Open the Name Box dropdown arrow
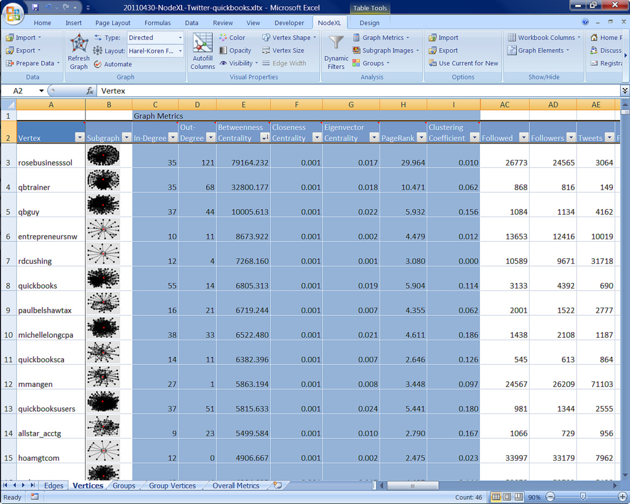 pyautogui.click(x=41, y=91)
